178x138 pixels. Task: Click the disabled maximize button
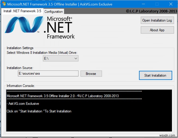157,4
